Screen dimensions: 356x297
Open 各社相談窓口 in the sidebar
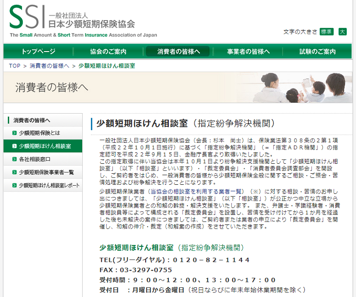click(43, 159)
